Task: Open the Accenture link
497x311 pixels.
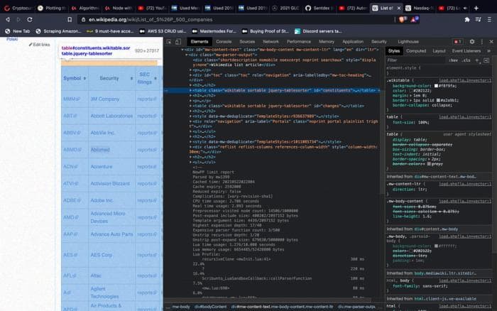Action: [102, 167]
